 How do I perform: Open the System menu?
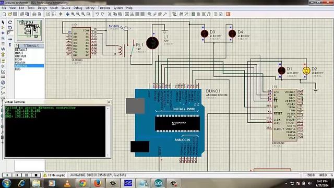pos(118,8)
